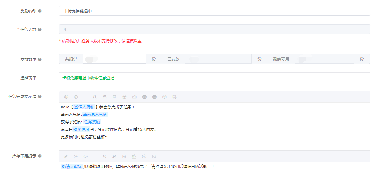The image size is (392, 178).
Task: Insert single-person variable in task-completion toolbar
Action: pos(94,97)
